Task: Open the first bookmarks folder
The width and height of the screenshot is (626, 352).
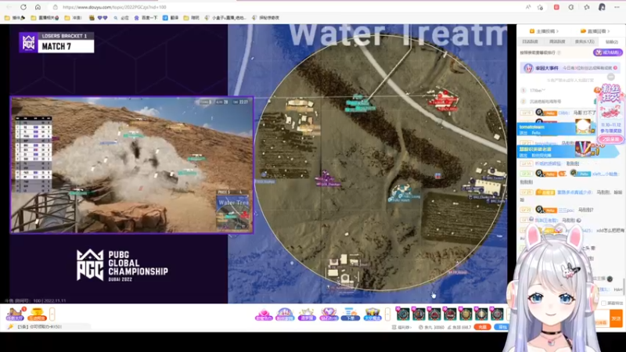Action: (15, 17)
